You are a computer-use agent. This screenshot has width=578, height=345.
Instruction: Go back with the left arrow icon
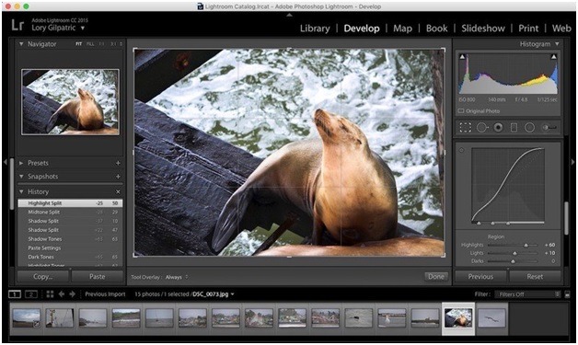tap(61, 294)
